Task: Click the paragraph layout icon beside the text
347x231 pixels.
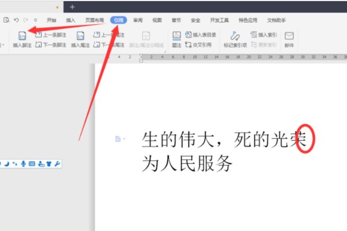Action: 118,139
